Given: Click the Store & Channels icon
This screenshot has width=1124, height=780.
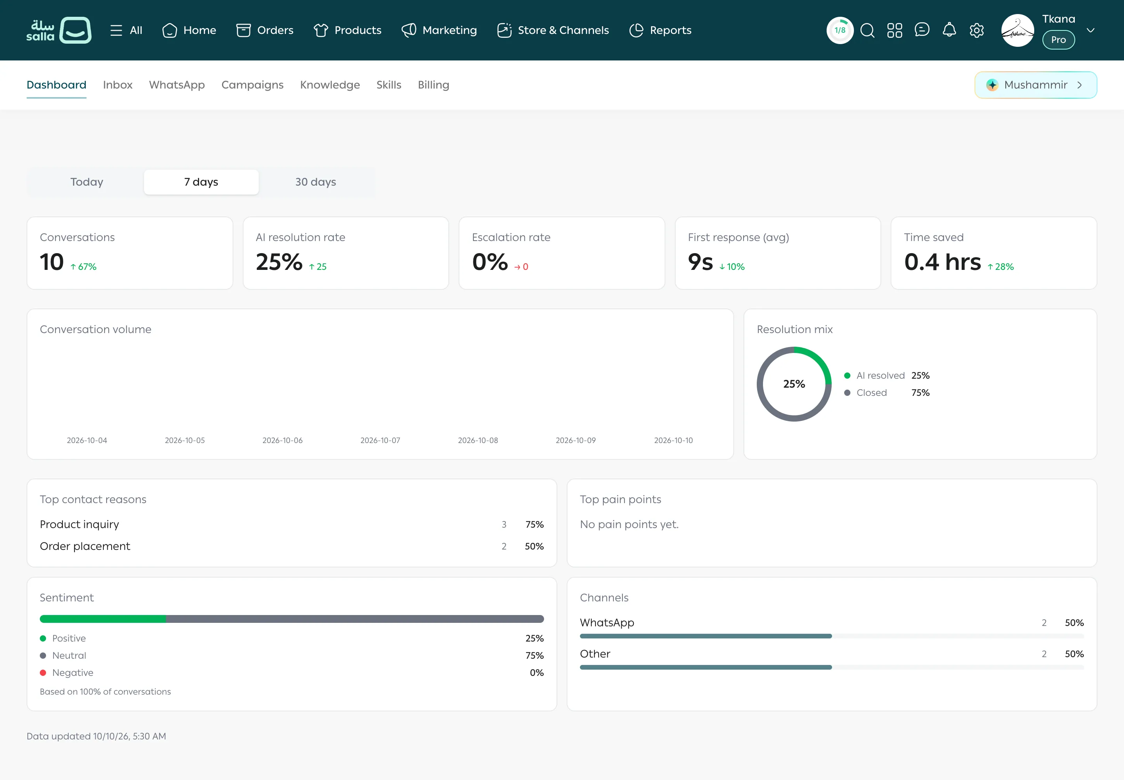Looking at the screenshot, I should pyautogui.click(x=504, y=30).
